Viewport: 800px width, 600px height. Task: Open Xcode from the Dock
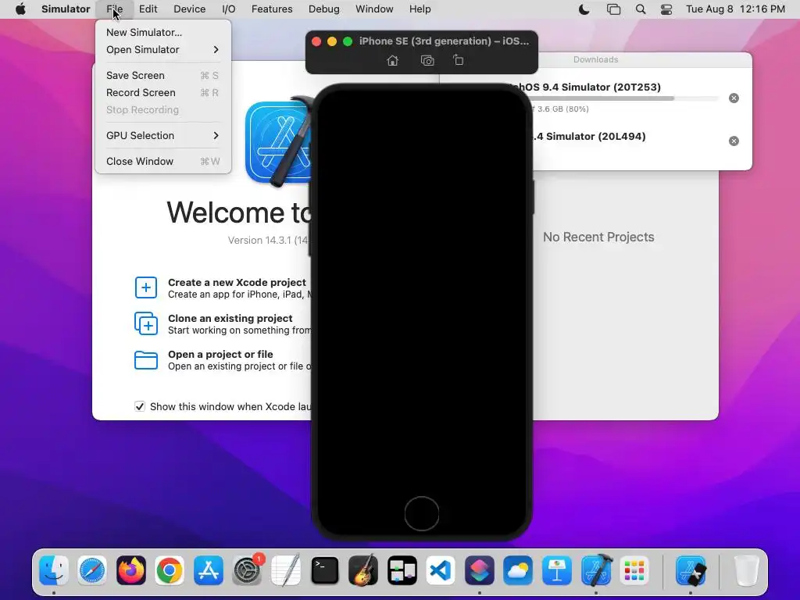(x=596, y=570)
